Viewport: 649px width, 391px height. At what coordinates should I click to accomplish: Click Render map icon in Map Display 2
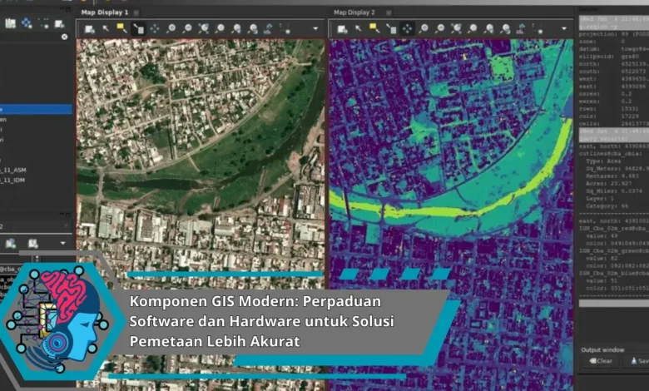[342, 28]
